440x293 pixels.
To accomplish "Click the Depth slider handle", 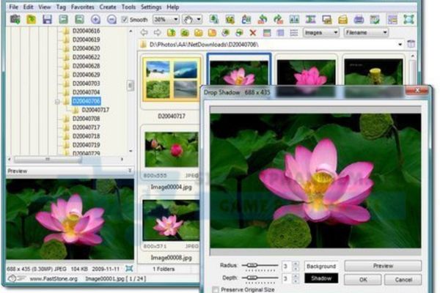I will point(252,278).
